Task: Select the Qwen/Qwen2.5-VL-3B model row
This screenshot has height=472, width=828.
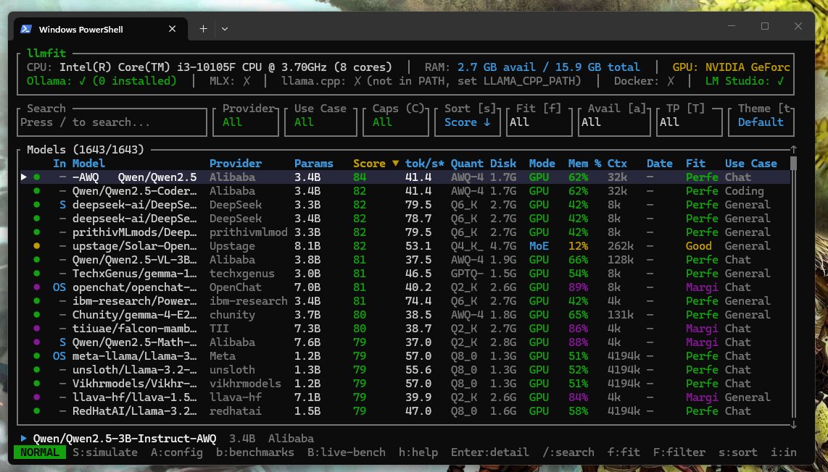Action: [405, 259]
